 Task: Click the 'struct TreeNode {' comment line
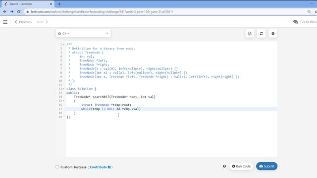(88, 52)
